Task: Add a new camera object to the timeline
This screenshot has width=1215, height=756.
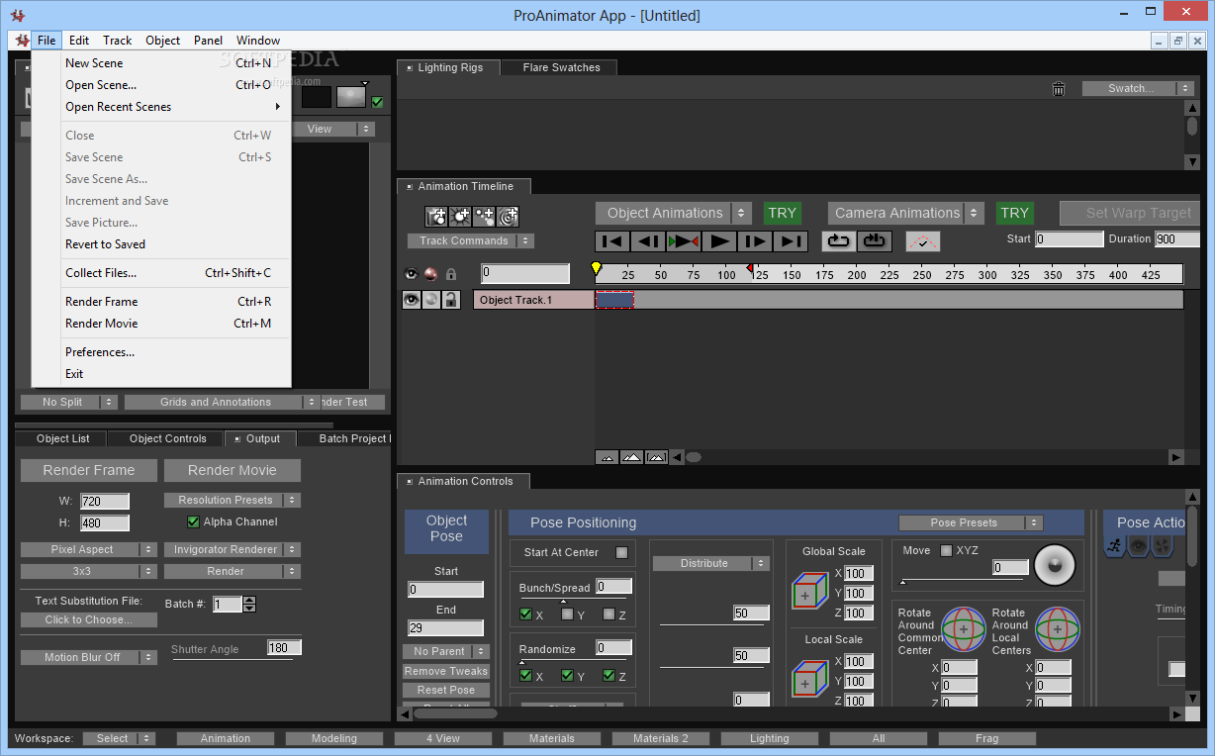Action: [436, 216]
